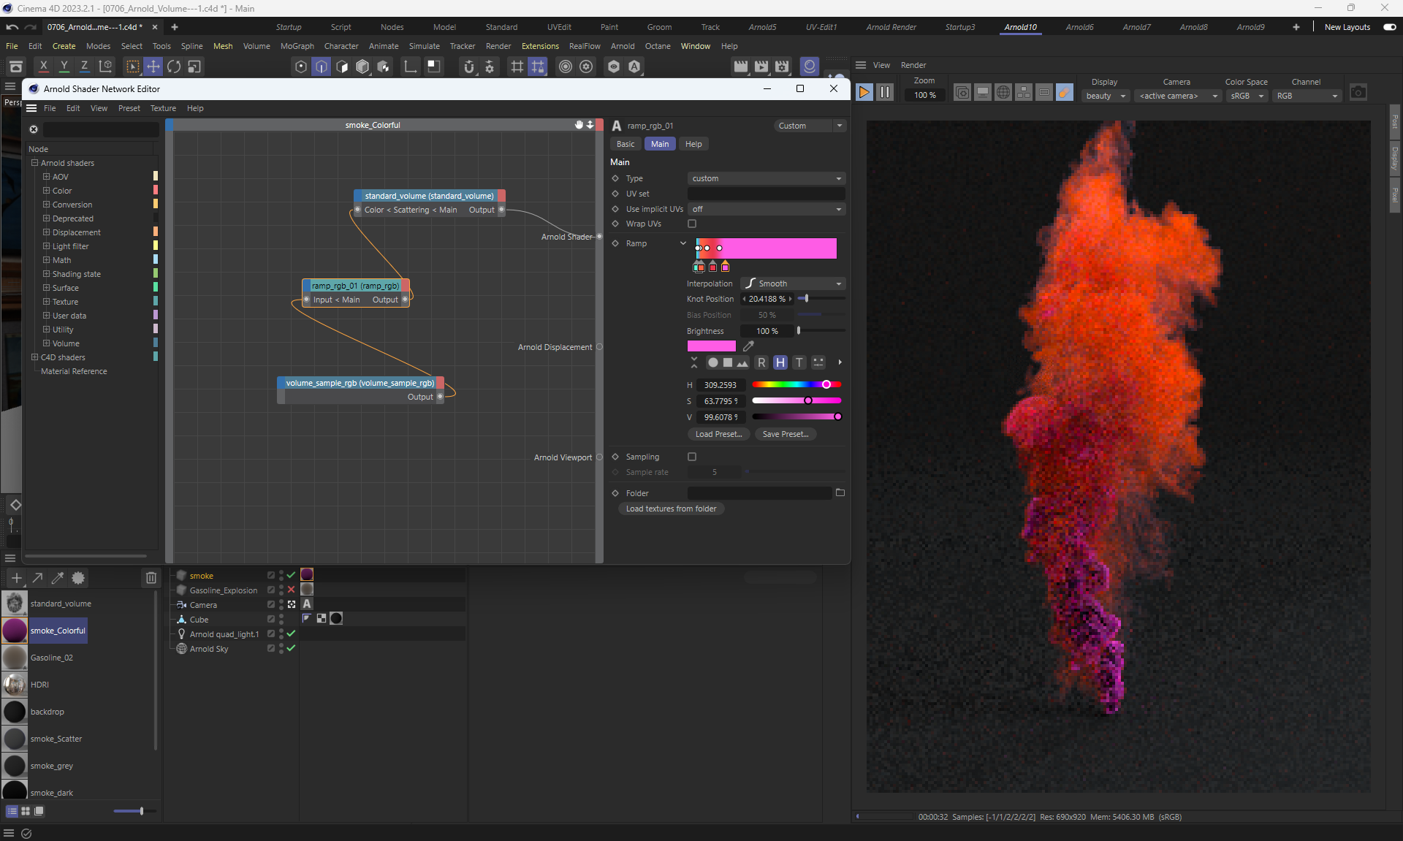Switch color picker to RGB mode
This screenshot has width=1403, height=841.
click(x=761, y=362)
